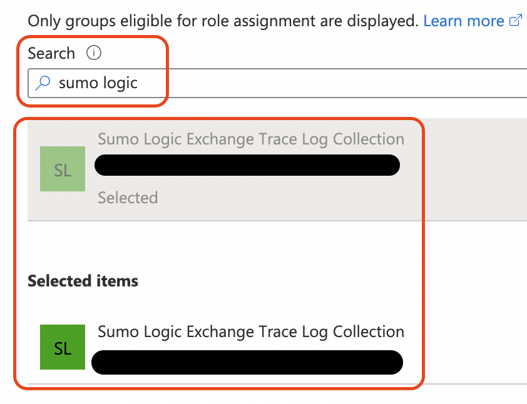Click the redacted ID bar in the top result
Viewport: 527px width, 404px height.
(247, 165)
